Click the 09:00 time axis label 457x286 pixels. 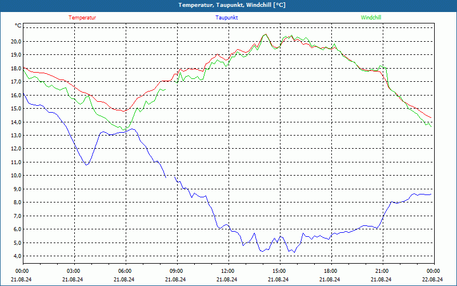[177, 271]
